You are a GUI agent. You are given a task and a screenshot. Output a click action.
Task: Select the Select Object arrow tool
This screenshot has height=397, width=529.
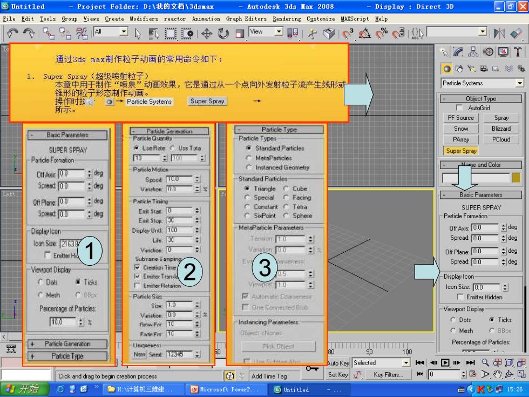coord(138,33)
